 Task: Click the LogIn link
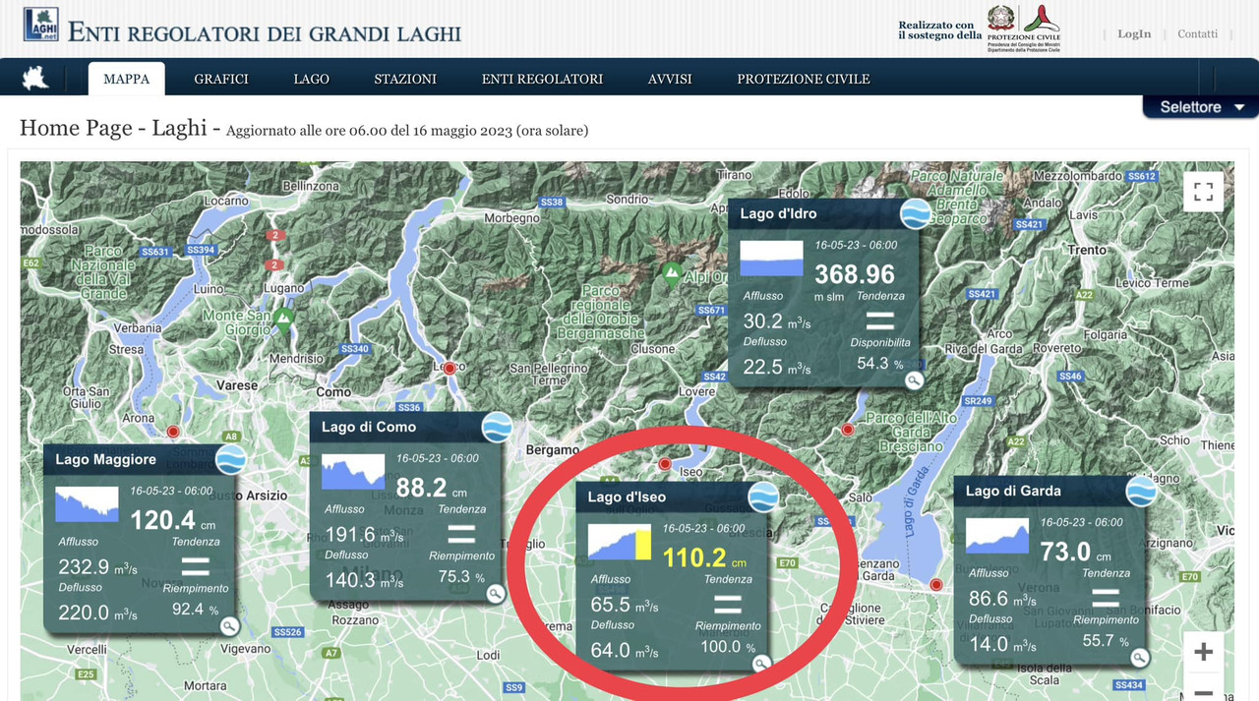tap(1134, 33)
